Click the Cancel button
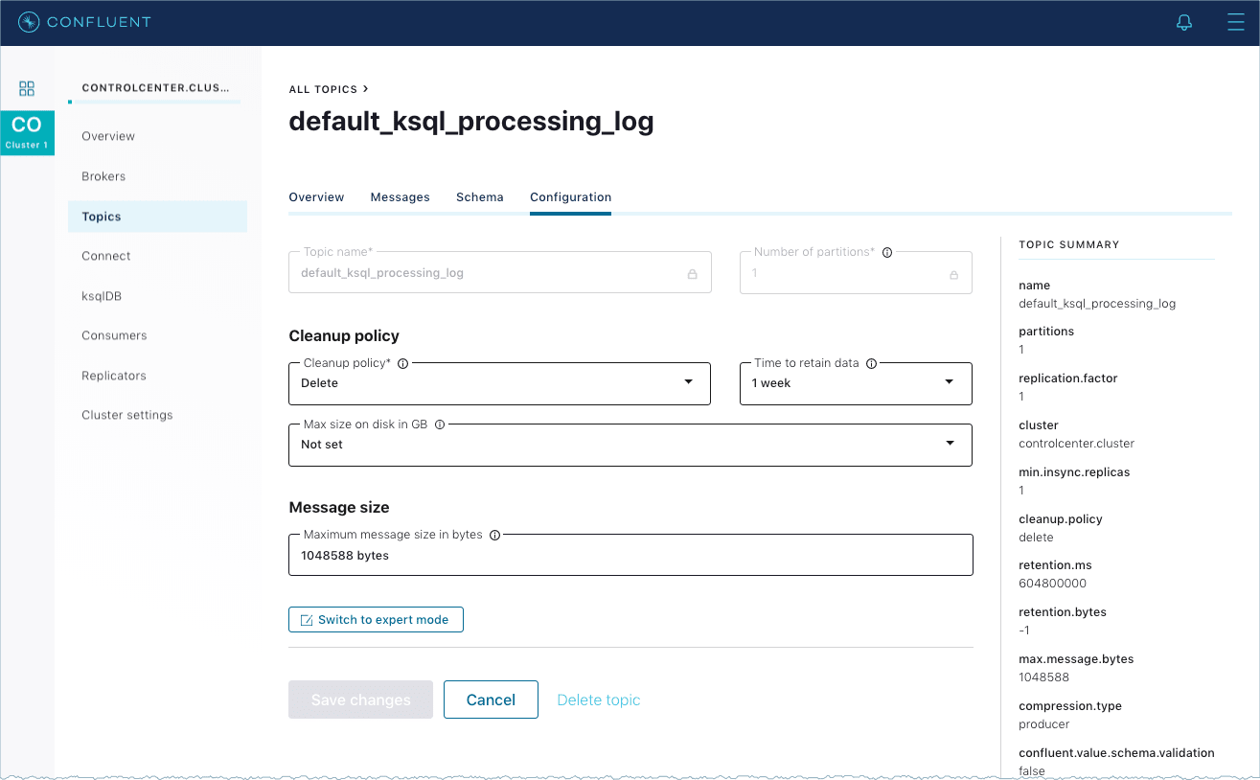 (x=491, y=700)
